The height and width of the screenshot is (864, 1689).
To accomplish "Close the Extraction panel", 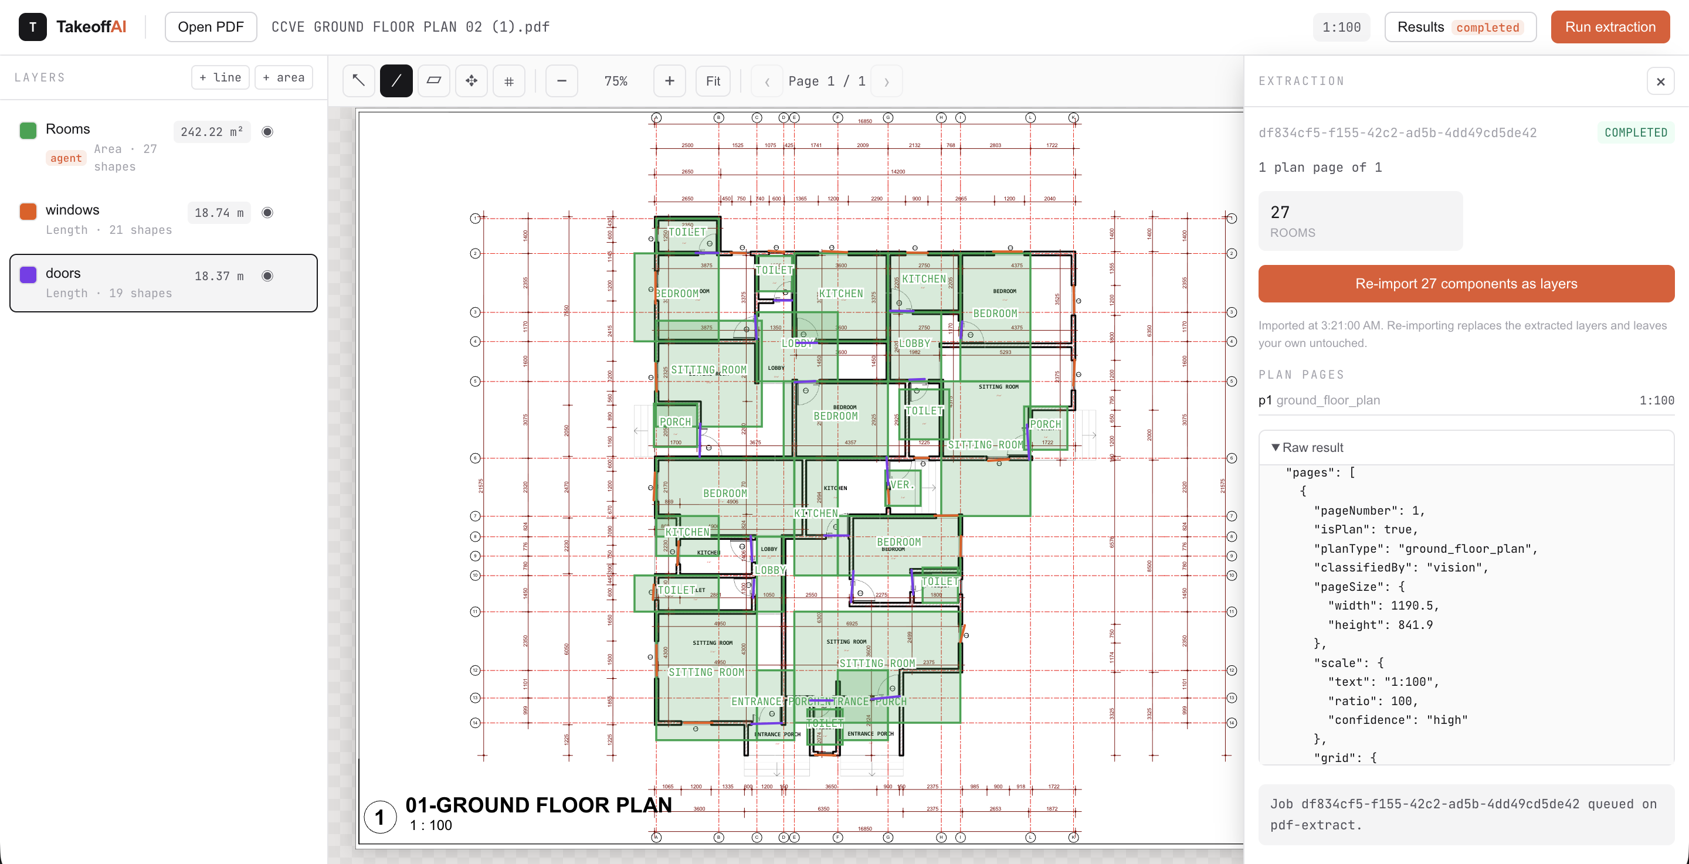I will (1660, 81).
